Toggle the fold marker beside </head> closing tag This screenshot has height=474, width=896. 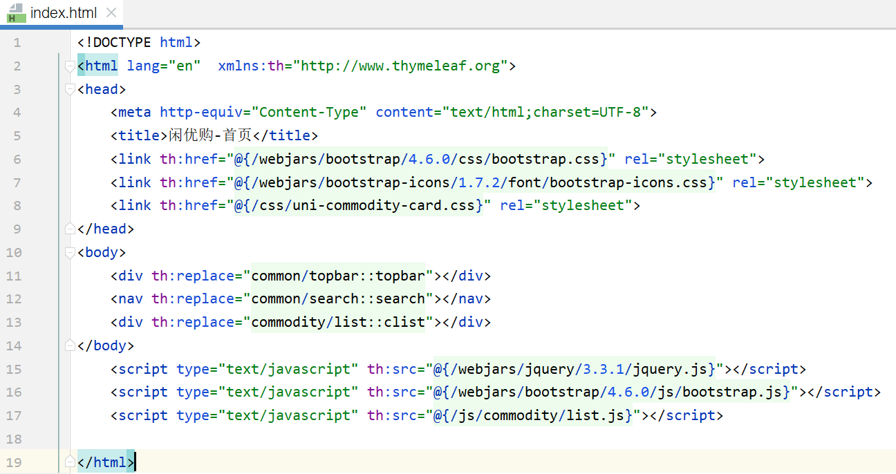(x=69, y=229)
